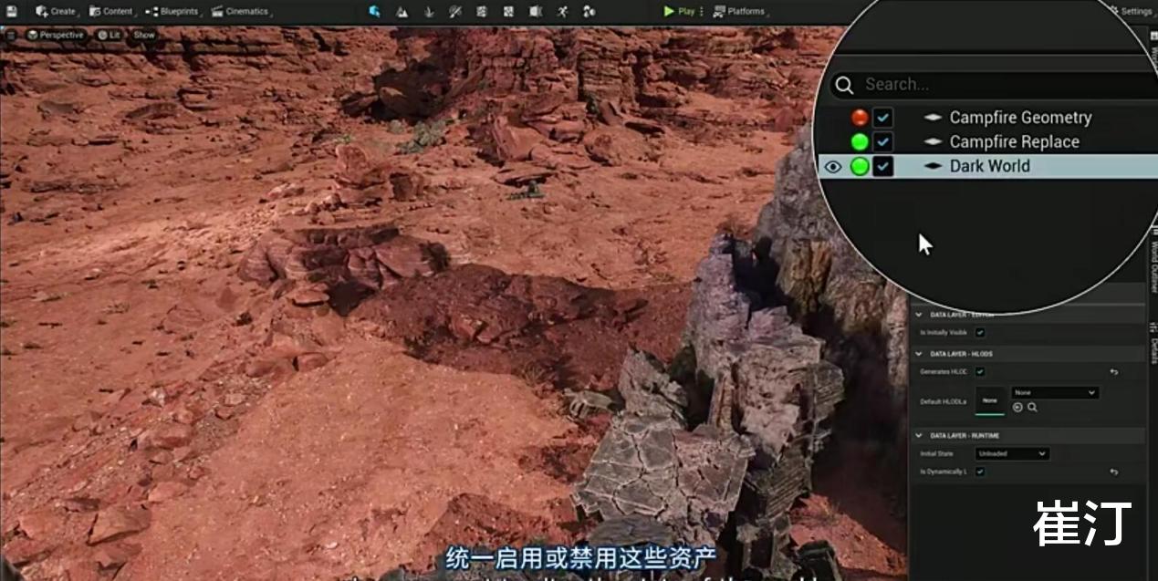
Task: Activate Landscape mode icon
Action: (402, 11)
